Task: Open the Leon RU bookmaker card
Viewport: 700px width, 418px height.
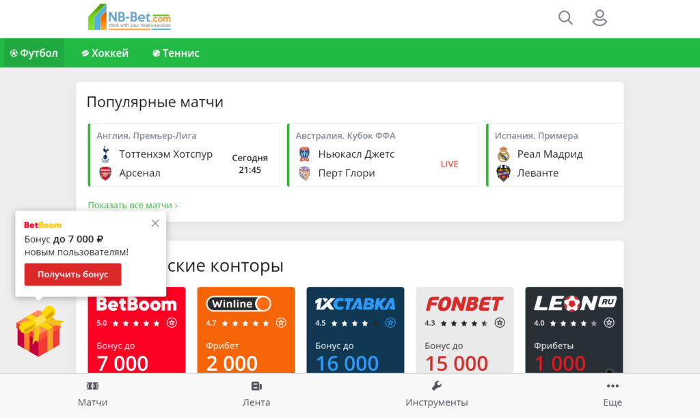Action: pyautogui.click(x=574, y=330)
